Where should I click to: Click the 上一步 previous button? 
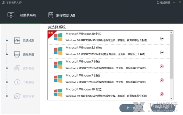131,108
